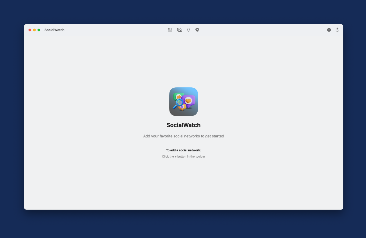
Task: Open the media gallery icon in toolbar
Action: (x=179, y=30)
